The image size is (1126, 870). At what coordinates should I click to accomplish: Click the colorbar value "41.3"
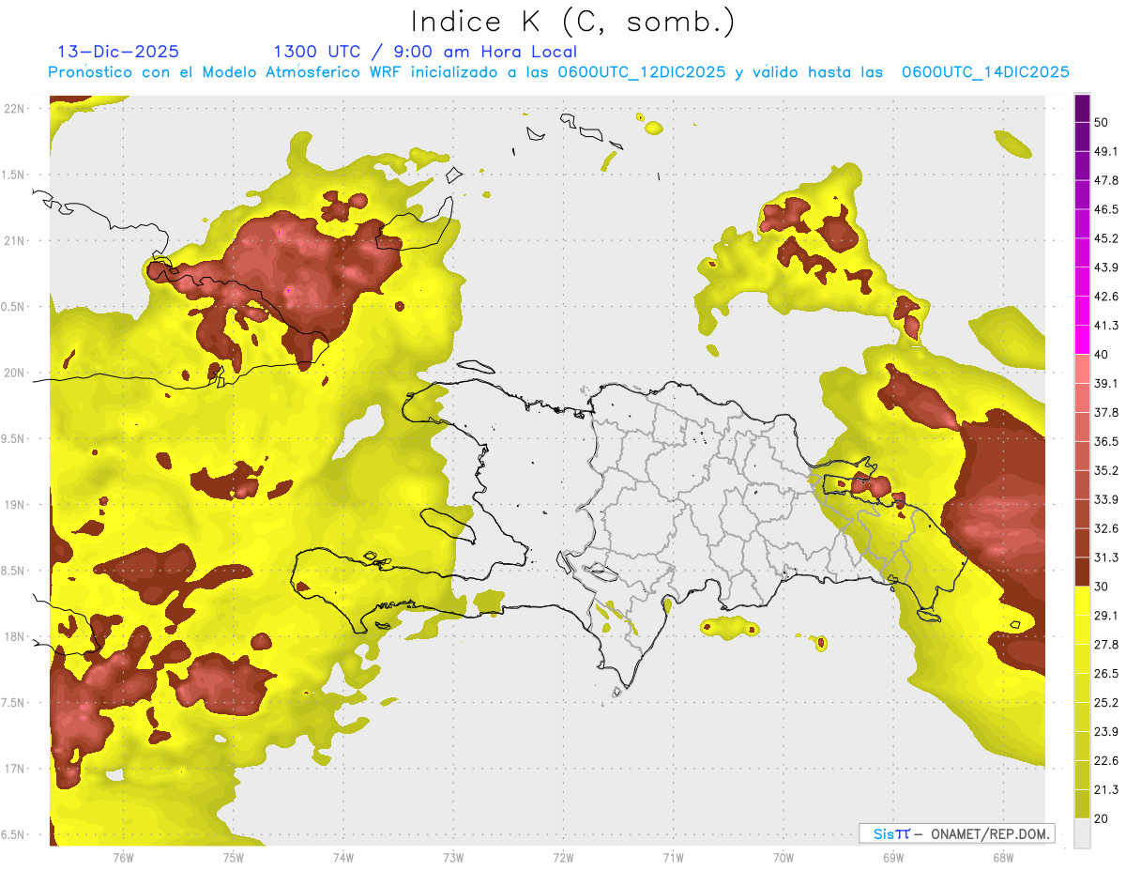[x=1106, y=326]
